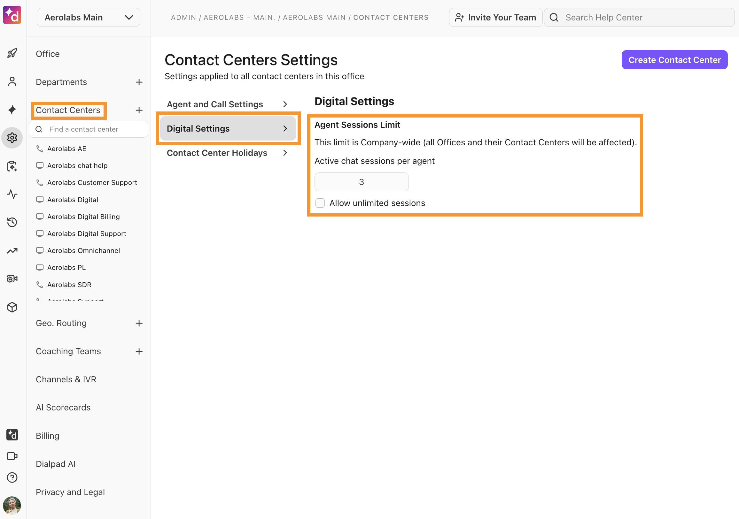Click Create Contact Center button

coord(674,60)
